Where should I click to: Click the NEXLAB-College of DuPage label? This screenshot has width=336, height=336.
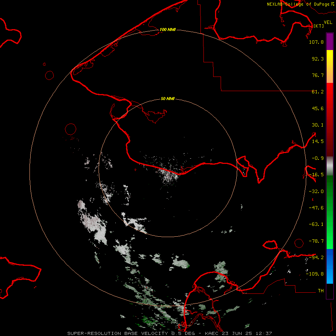click(x=300, y=4)
